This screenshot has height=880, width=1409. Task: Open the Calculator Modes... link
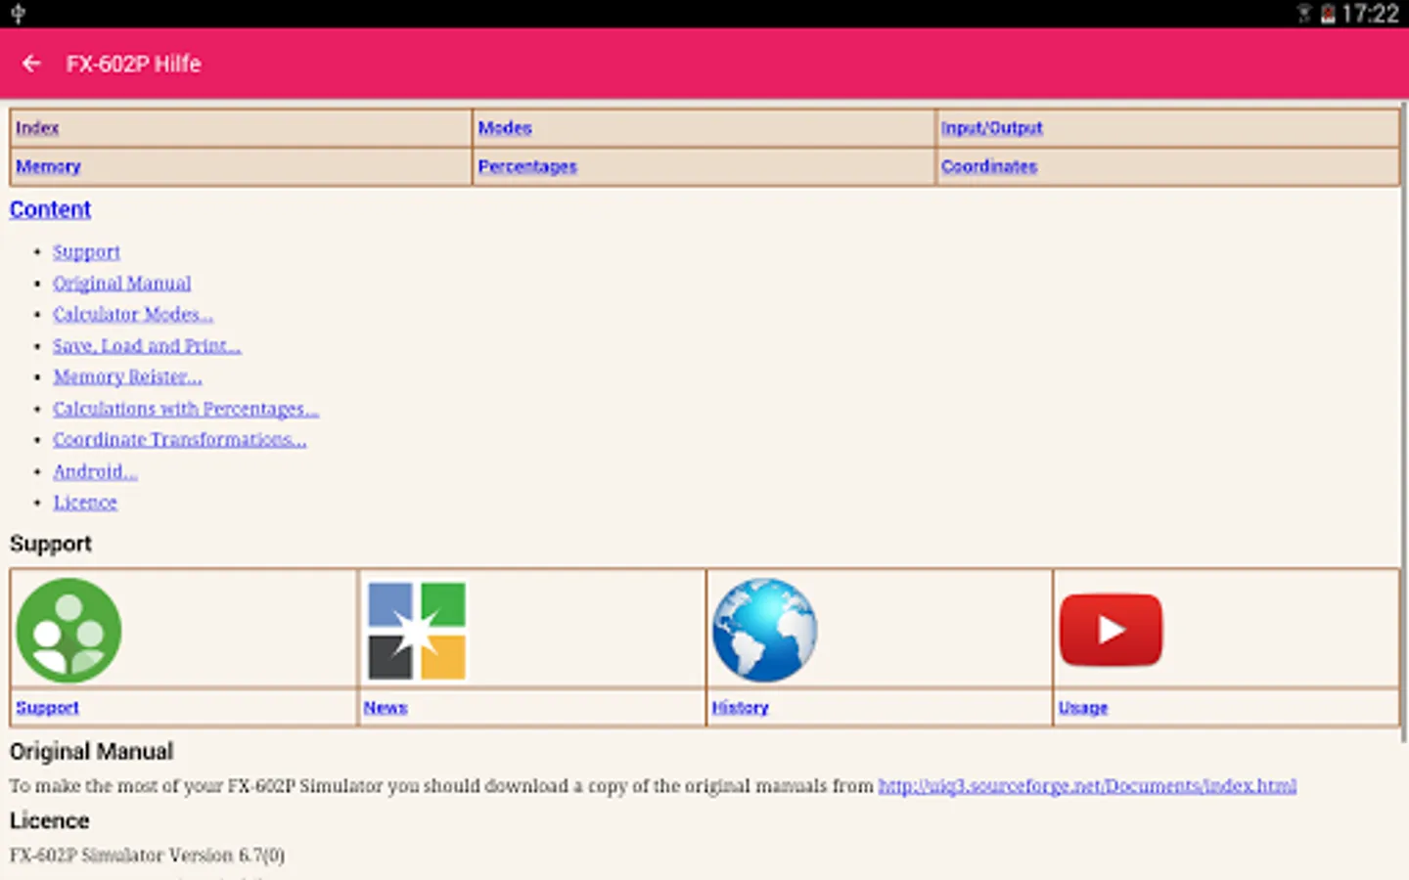click(x=133, y=315)
